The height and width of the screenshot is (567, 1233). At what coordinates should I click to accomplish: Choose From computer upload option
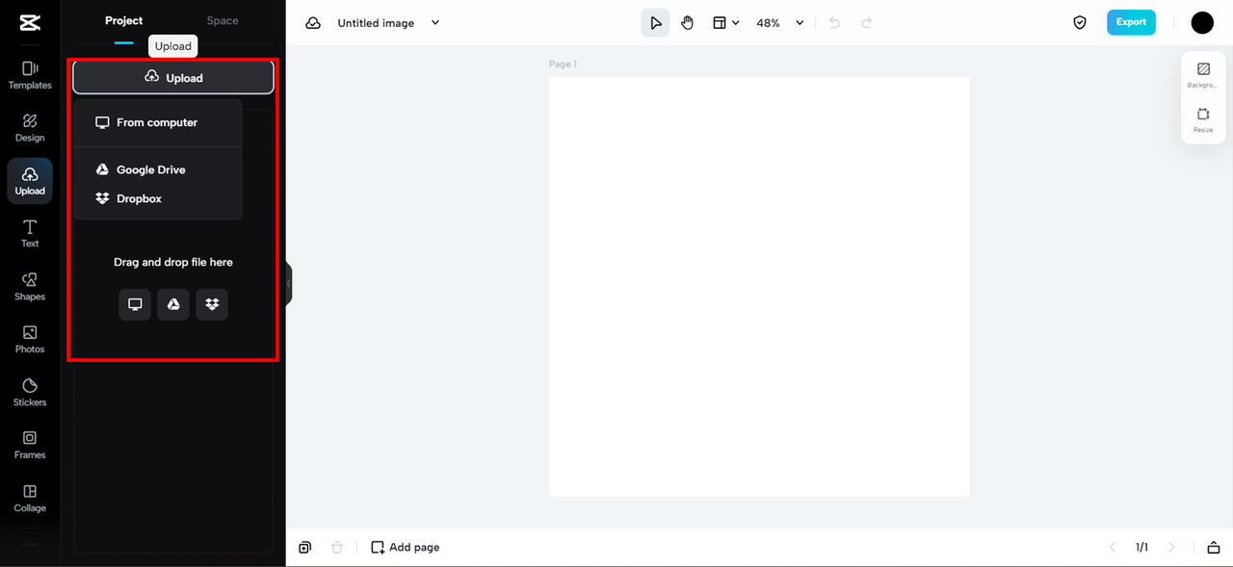pos(158,123)
